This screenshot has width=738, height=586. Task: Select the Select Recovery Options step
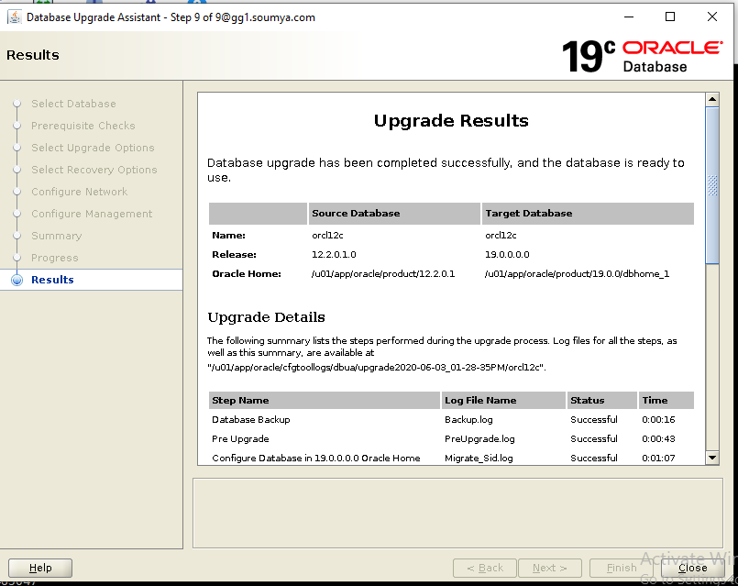point(94,170)
